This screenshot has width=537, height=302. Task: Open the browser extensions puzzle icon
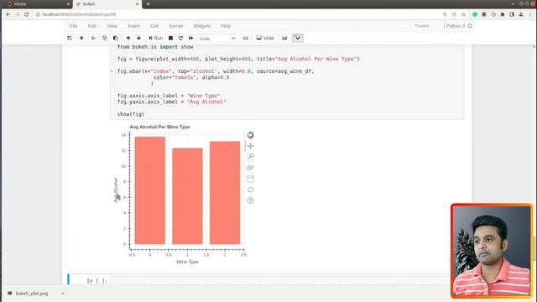(x=503, y=14)
